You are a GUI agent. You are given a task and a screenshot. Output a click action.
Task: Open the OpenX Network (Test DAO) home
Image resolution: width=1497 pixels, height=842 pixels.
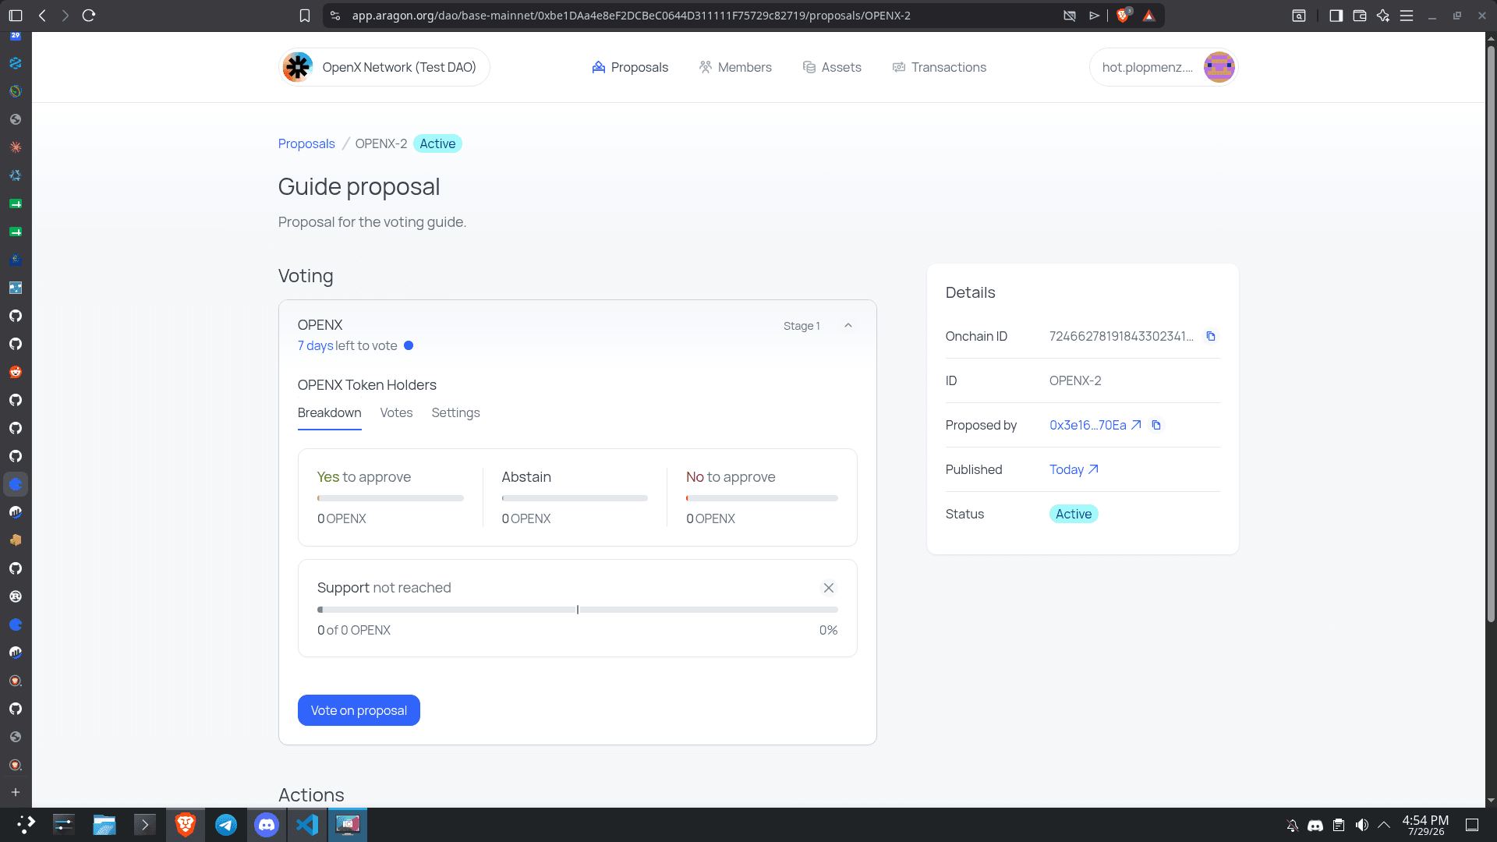pyautogui.click(x=384, y=67)
